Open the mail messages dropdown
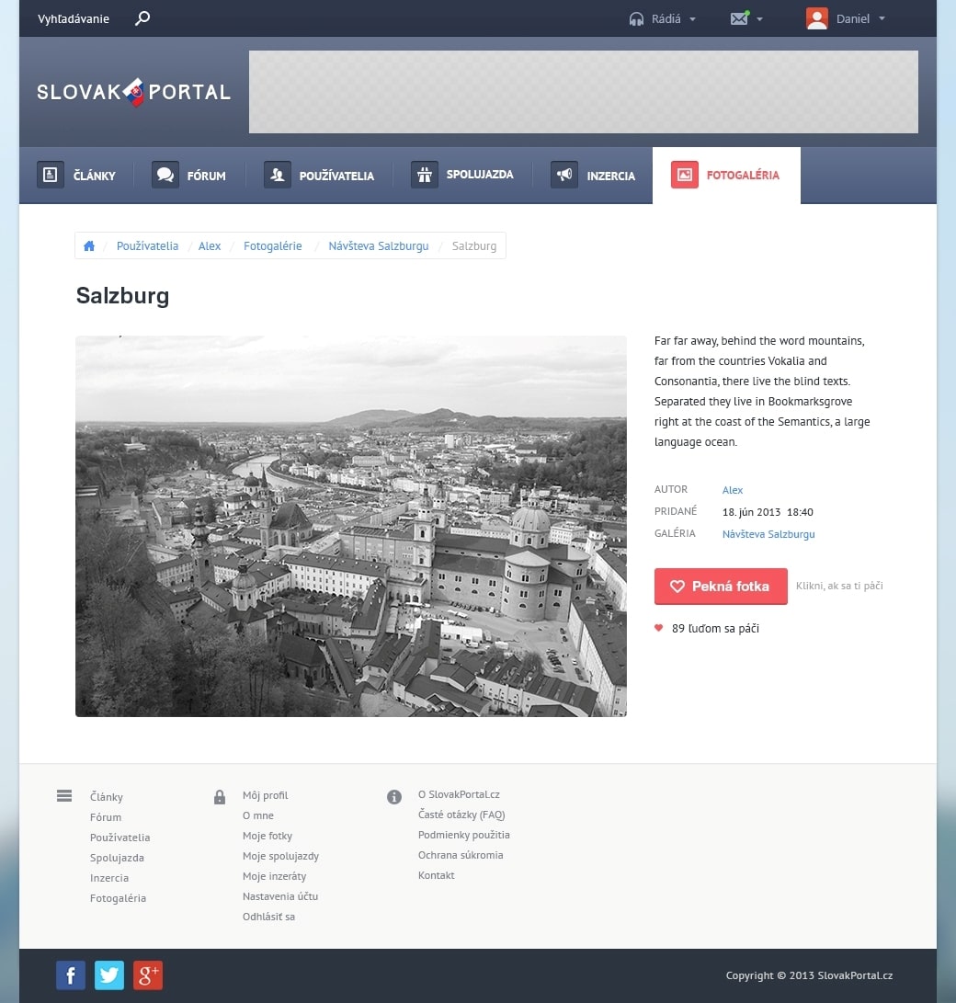Viewport: 956px width, 1003px height. [x=746, y=18]
